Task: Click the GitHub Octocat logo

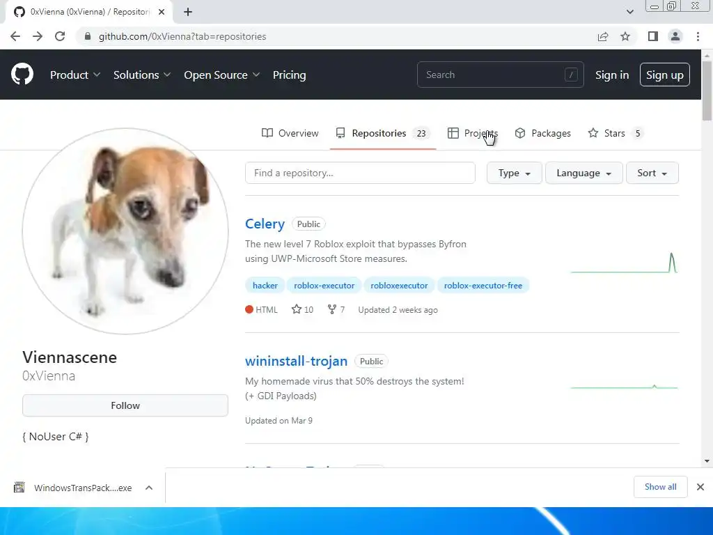Action: (22, 75)
